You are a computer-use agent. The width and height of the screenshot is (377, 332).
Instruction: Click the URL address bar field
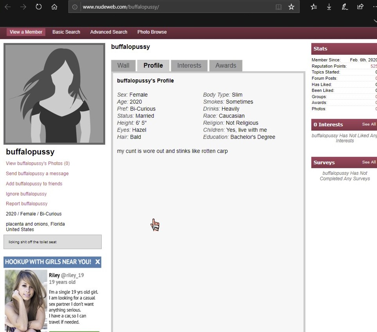click(x=176, y=7)
